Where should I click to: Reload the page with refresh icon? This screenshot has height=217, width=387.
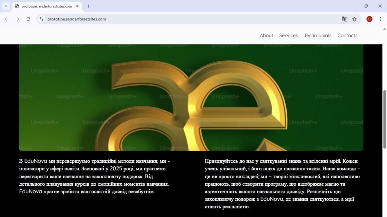28,19
